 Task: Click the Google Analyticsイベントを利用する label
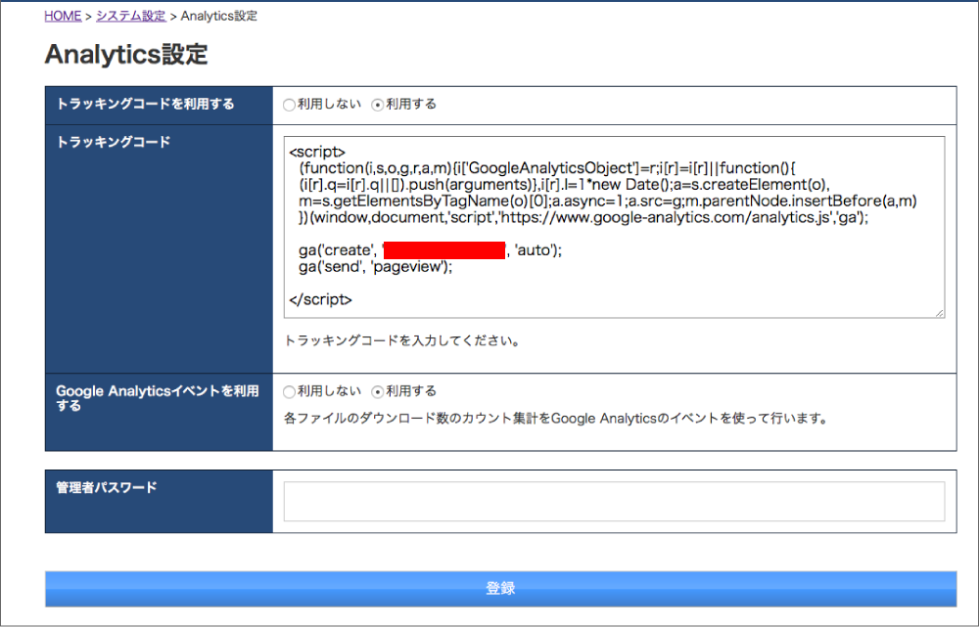pos(158,398)
